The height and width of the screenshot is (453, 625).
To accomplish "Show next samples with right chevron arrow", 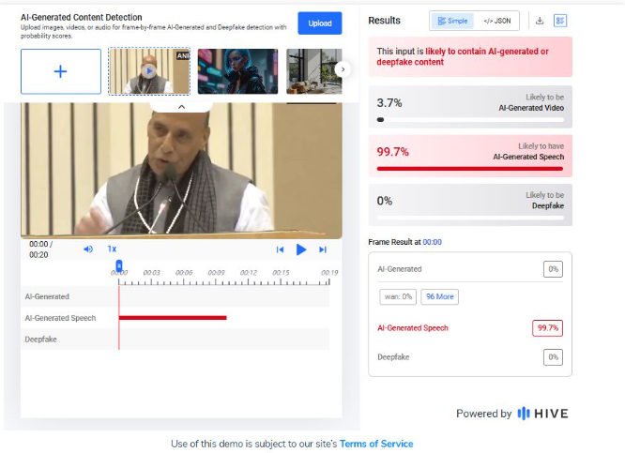I will click(343, 69).
